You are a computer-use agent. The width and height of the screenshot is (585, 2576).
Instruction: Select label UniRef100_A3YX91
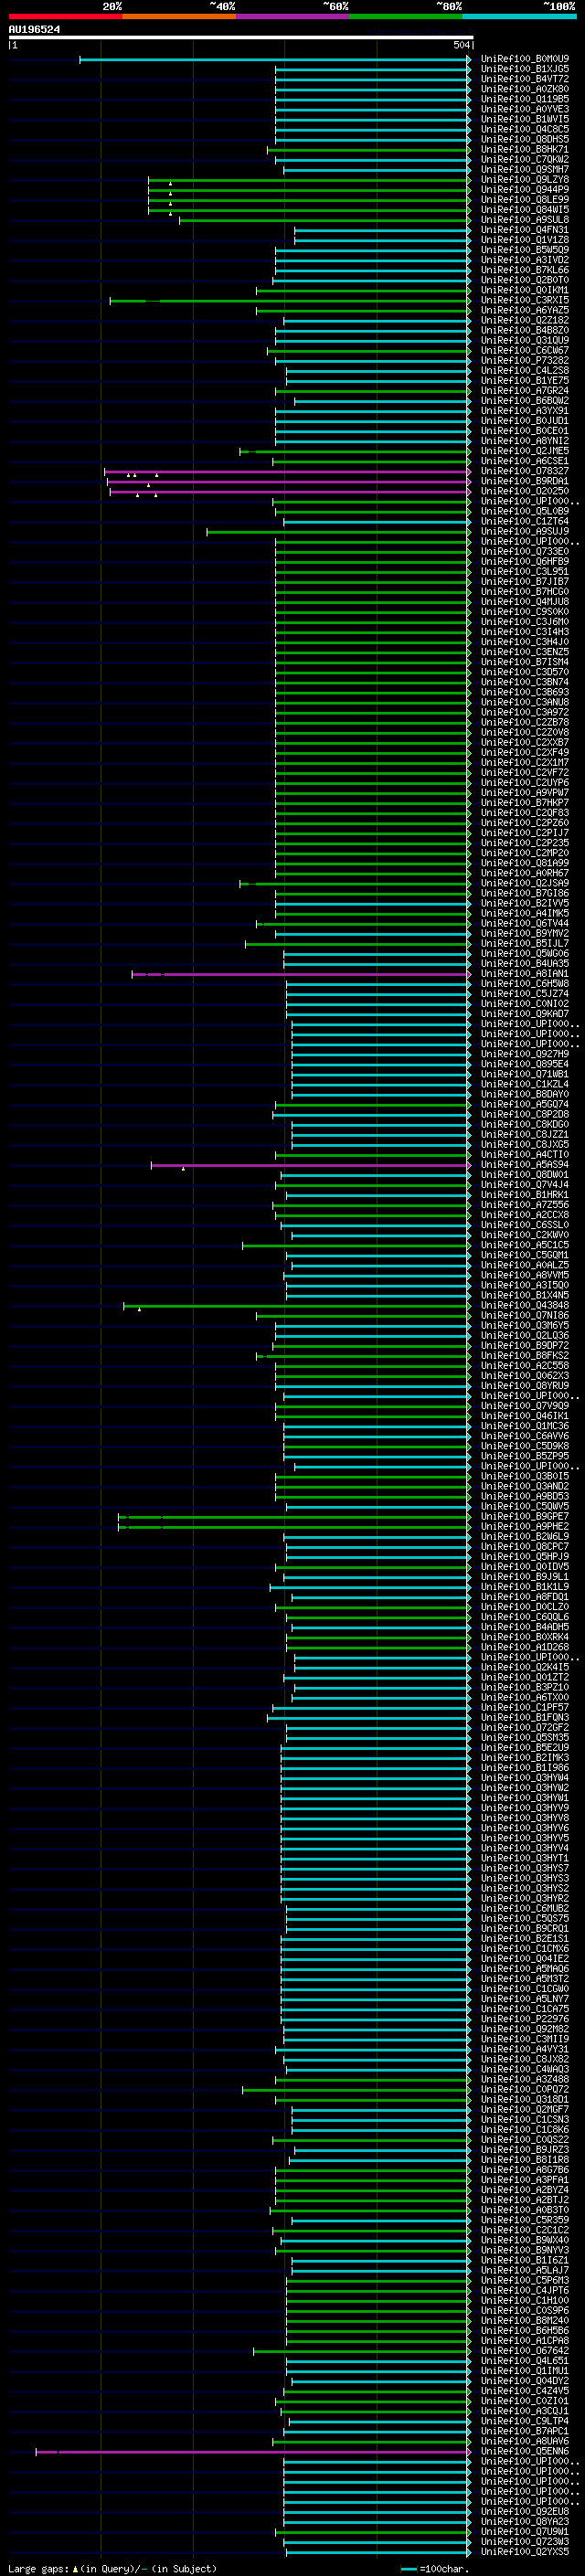[525, 410]
